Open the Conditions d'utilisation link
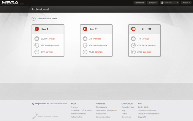 pos(147,110)
